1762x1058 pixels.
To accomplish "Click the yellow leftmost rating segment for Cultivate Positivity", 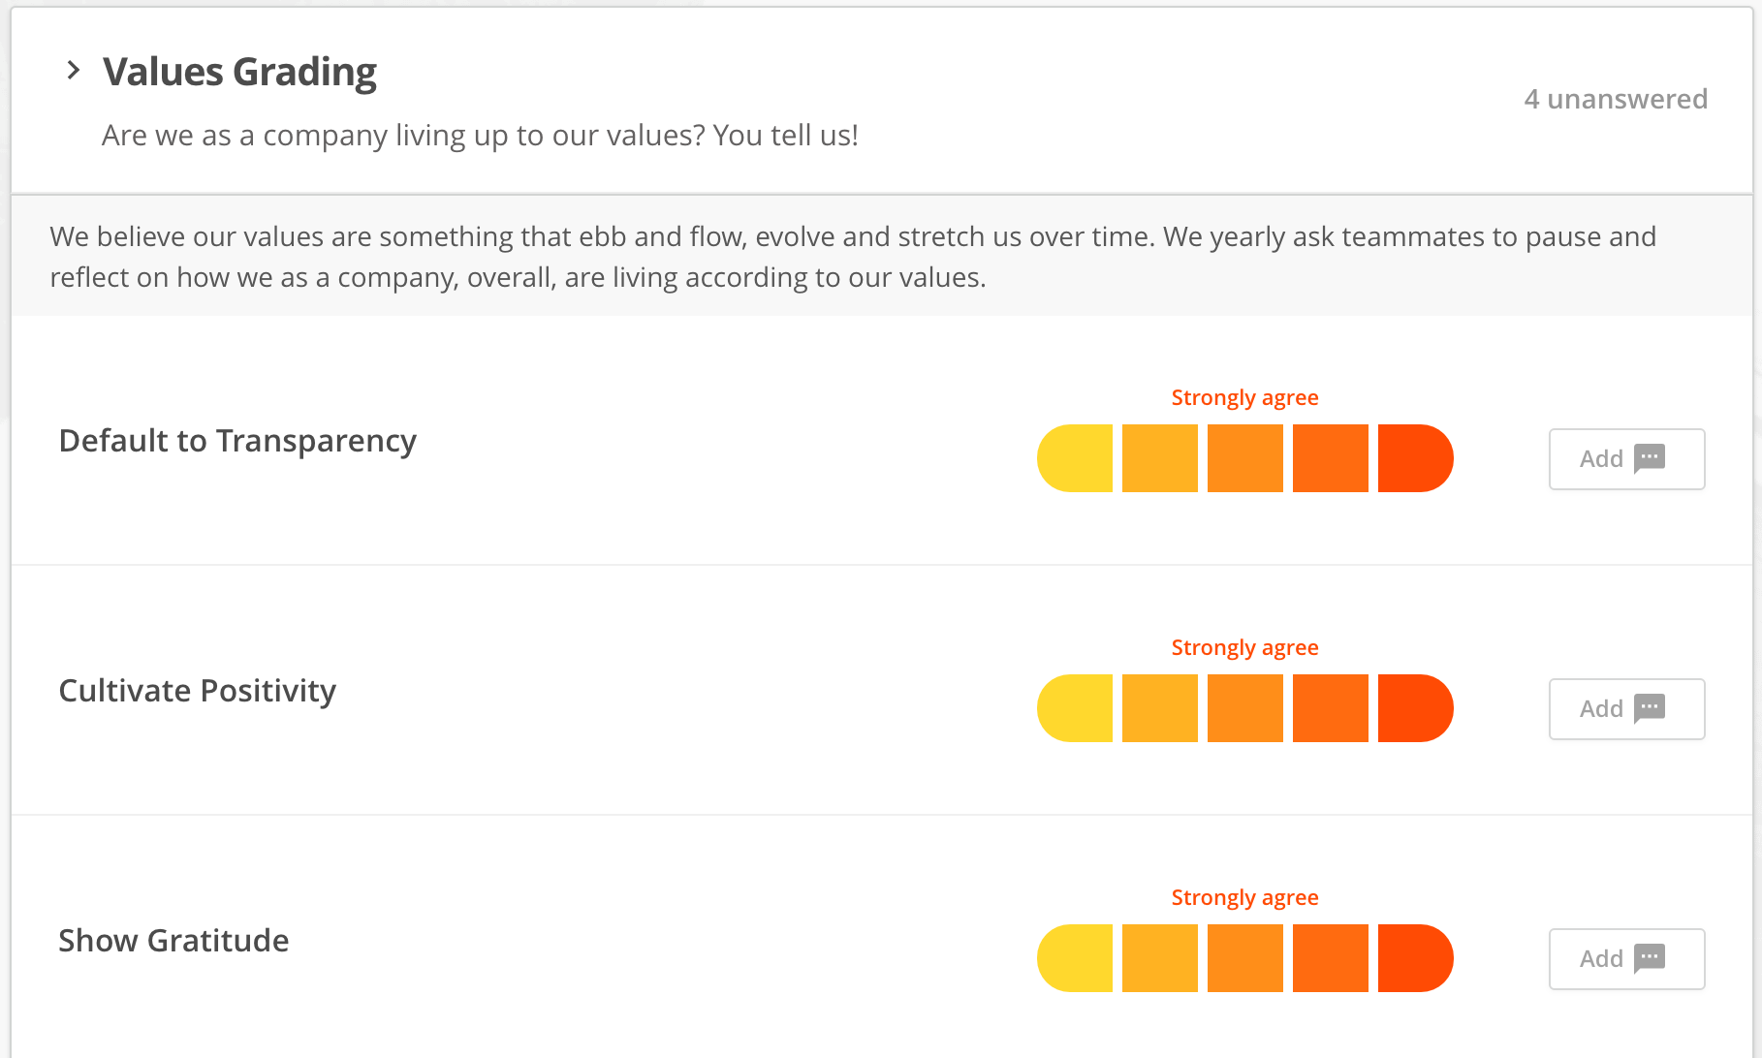I will pos(1074,708).
